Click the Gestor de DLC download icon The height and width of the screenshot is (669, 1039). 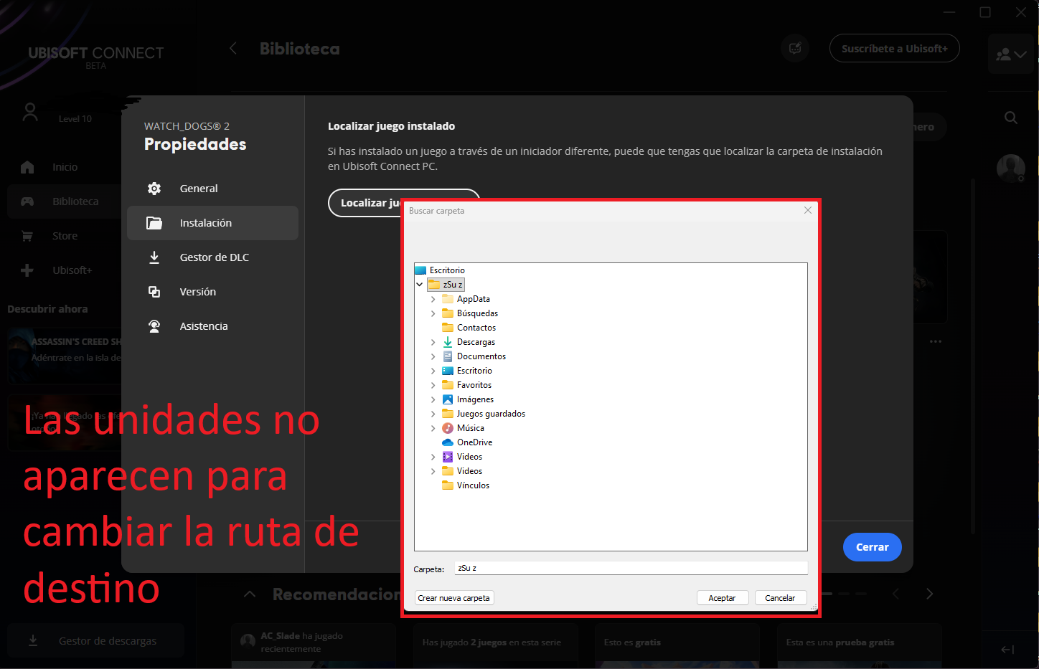coord(154,257)
